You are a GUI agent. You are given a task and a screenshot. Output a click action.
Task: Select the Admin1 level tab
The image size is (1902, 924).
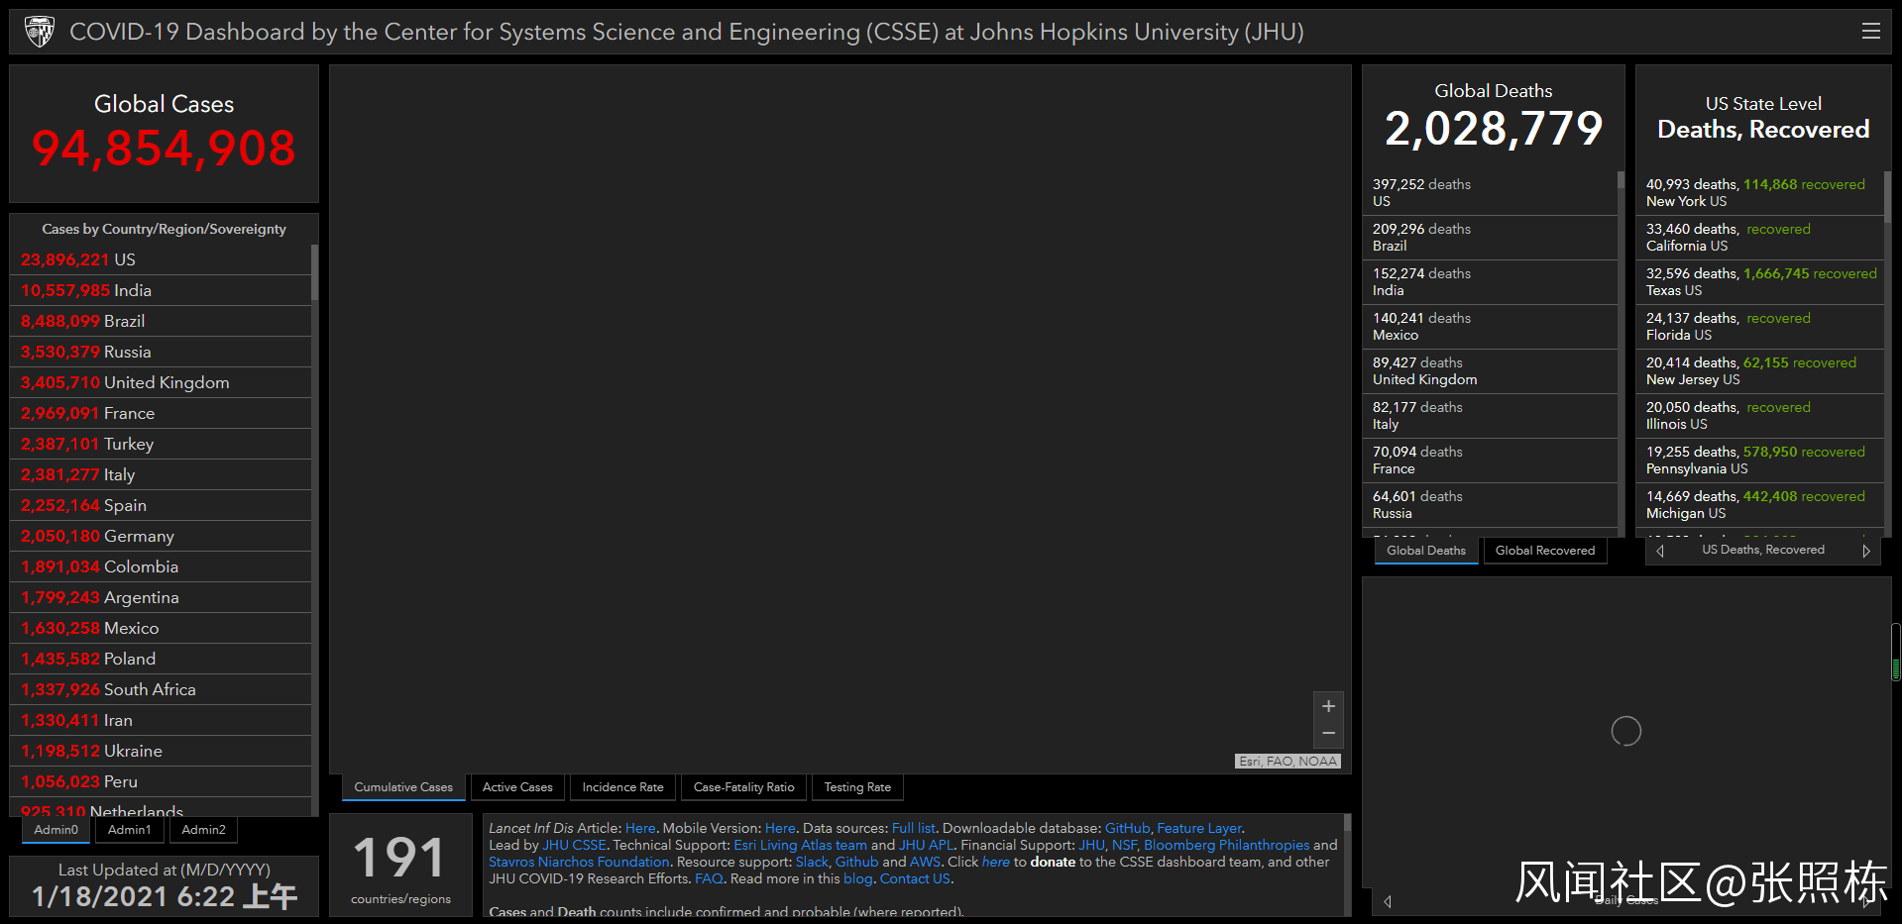click(130, 830)
